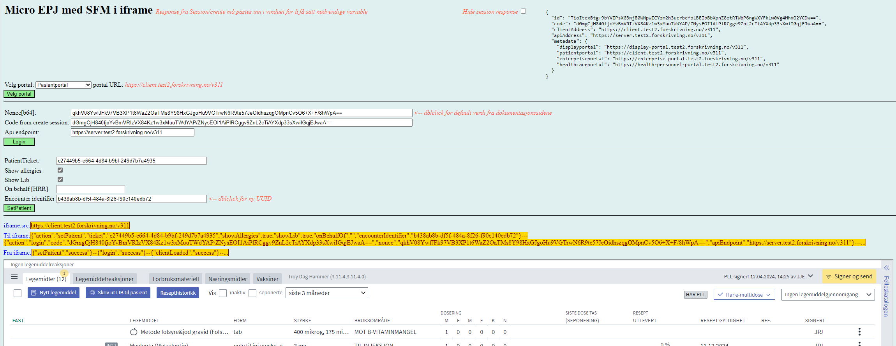
Task: Focus the Api endpoint input field
Action: (132, 132)
